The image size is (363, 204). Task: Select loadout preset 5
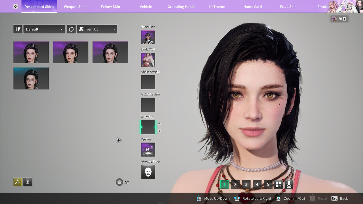click(x=268, y=184)
